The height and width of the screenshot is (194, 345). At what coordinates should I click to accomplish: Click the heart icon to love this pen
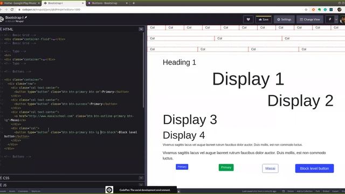coord(248,19)
